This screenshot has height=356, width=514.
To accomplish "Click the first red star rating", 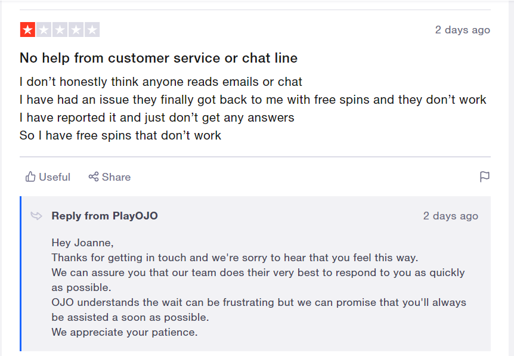I will point(27,30).
